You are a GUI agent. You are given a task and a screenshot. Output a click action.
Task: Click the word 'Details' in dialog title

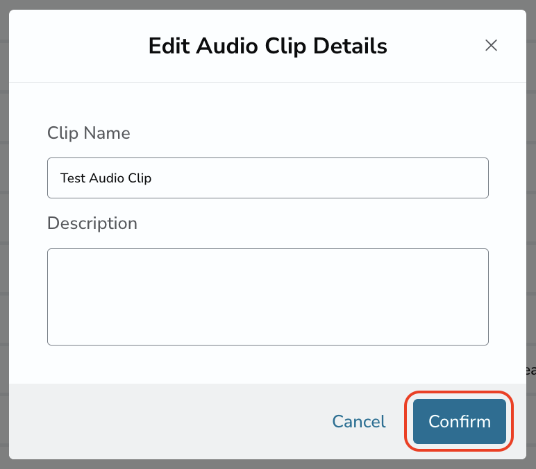click(x=350, y=46)
